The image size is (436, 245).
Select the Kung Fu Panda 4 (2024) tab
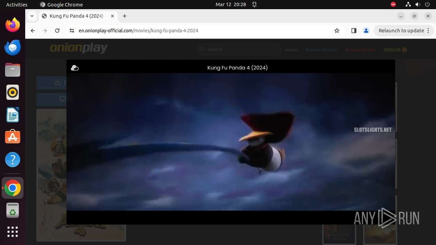tap(78, 16)
